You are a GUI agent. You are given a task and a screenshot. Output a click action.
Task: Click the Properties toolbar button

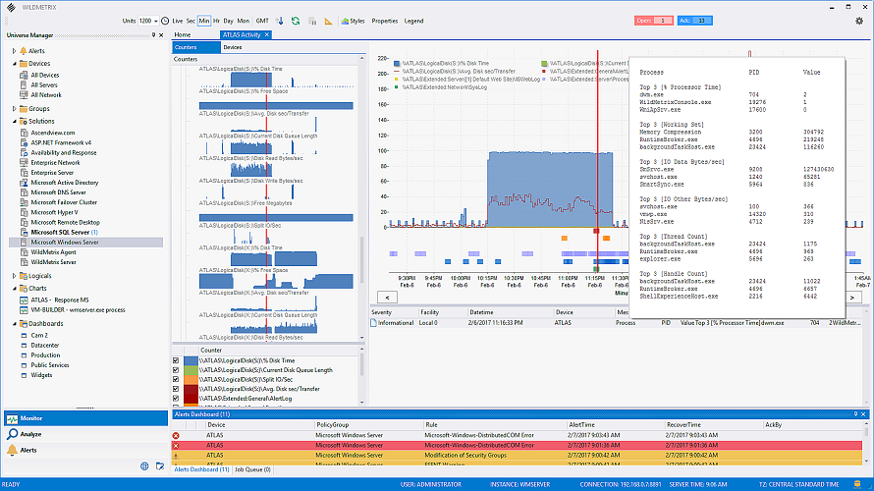tap(385, 21)
